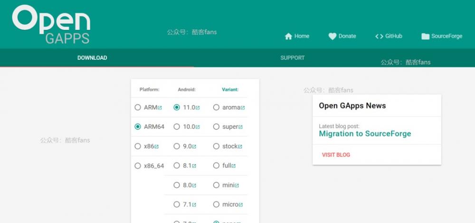
Task: Click the GitHub code brackets icon
Action: [379, 37]
